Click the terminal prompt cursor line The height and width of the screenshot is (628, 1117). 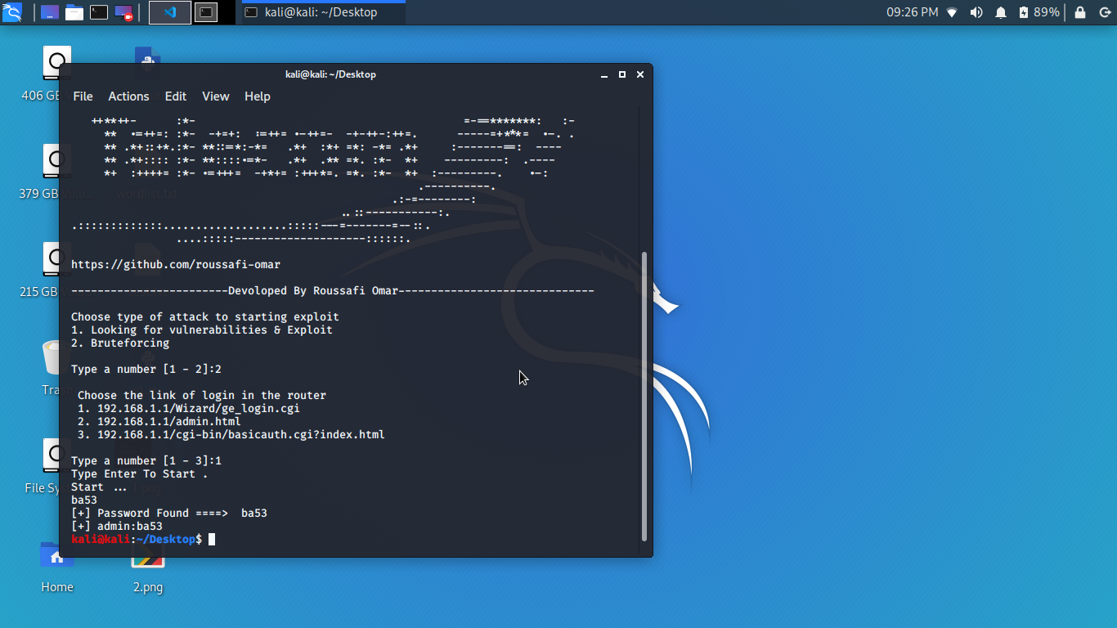pos(143,540)
